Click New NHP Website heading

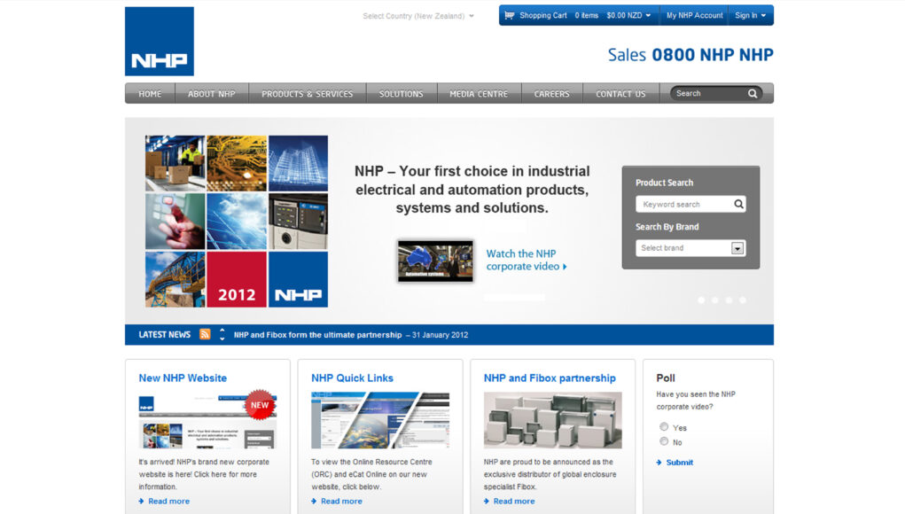(x=183, y=378)
